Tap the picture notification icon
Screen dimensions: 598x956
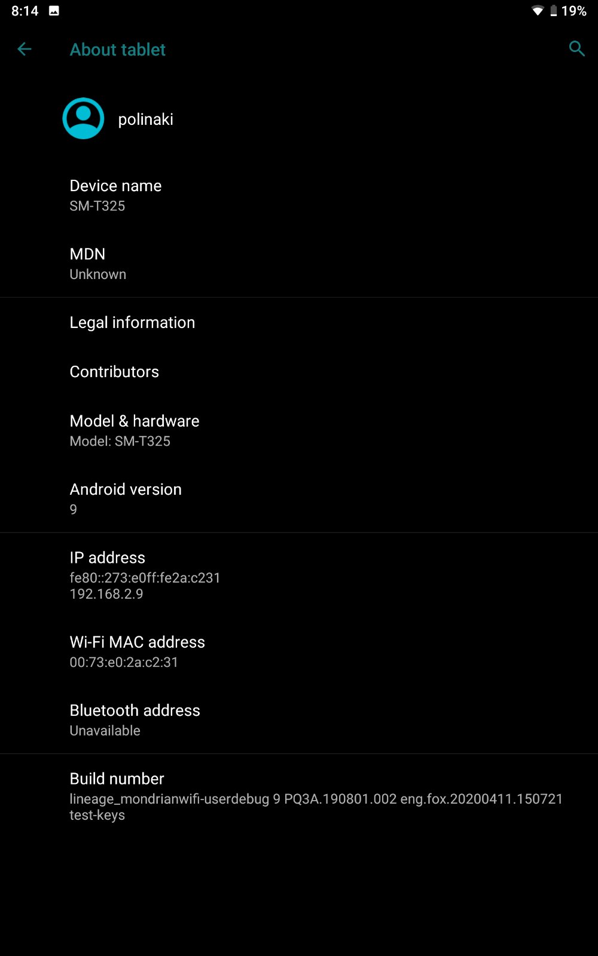click(54, 11)
